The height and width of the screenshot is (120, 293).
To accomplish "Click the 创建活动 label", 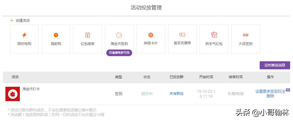I will [x=23, y=21].
